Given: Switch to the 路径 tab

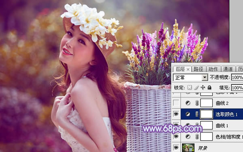Looking at the screenshot, I should [198, 69].
